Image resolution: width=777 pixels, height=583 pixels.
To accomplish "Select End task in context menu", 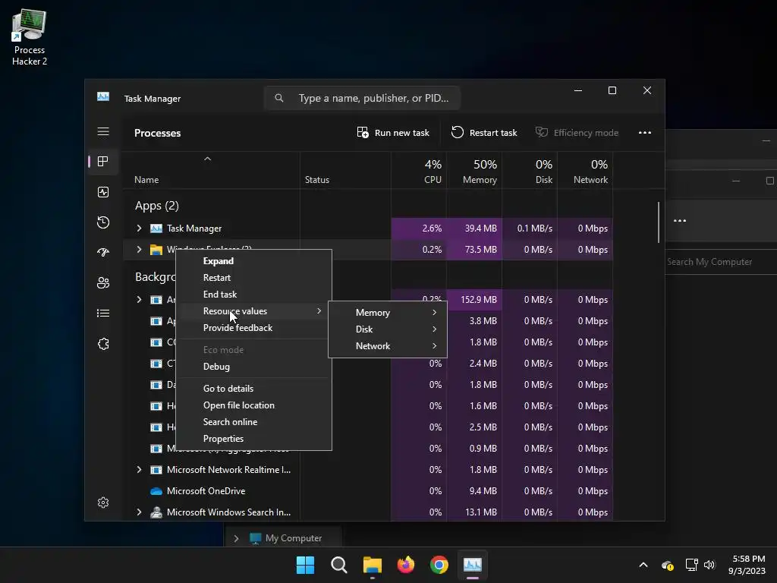I will click(253, 295).
